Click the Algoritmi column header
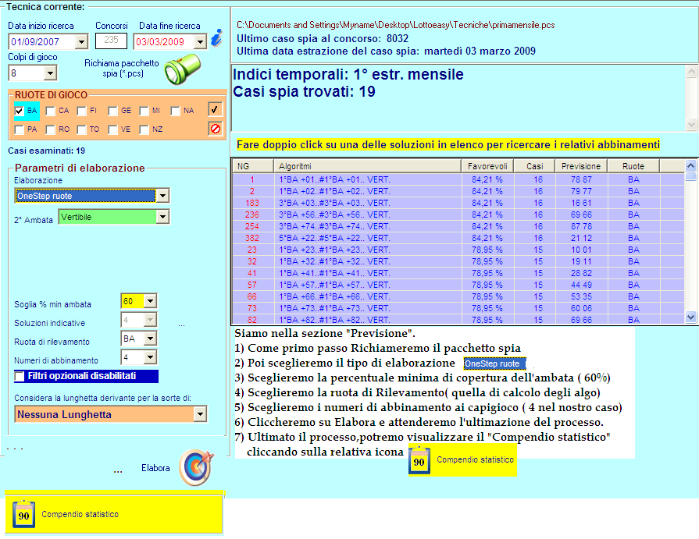 tap(367, 166)
